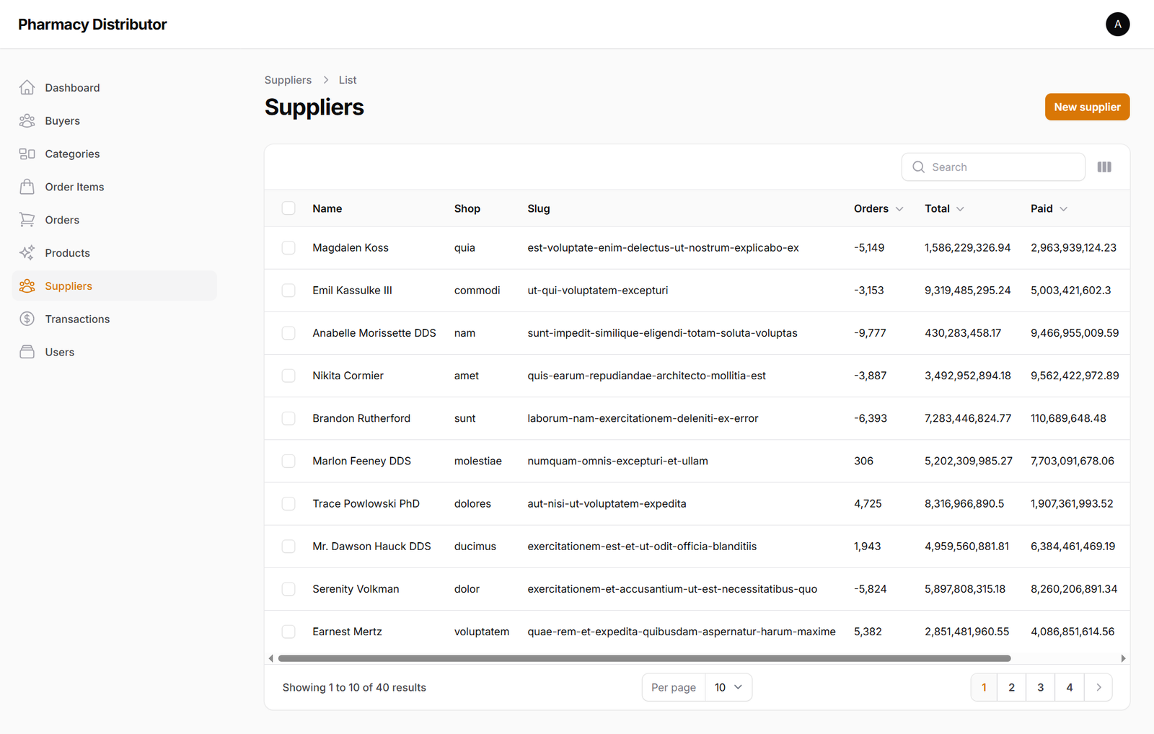The image size is (1154, 734).
Task: Check the row for Magdalen Koss
Action: 288,247
